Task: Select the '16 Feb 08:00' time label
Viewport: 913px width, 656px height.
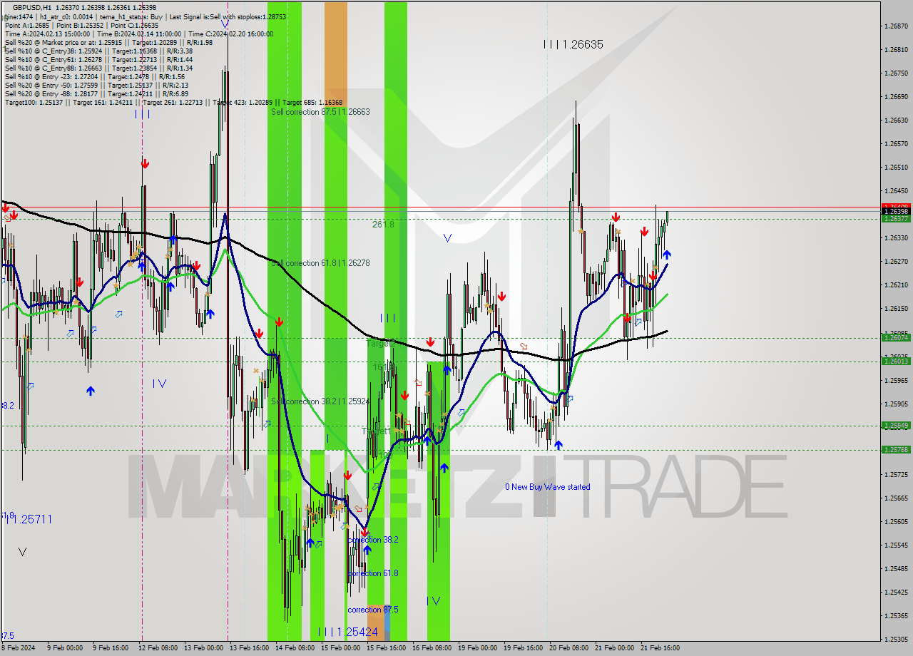Action: tap(432, 648)
